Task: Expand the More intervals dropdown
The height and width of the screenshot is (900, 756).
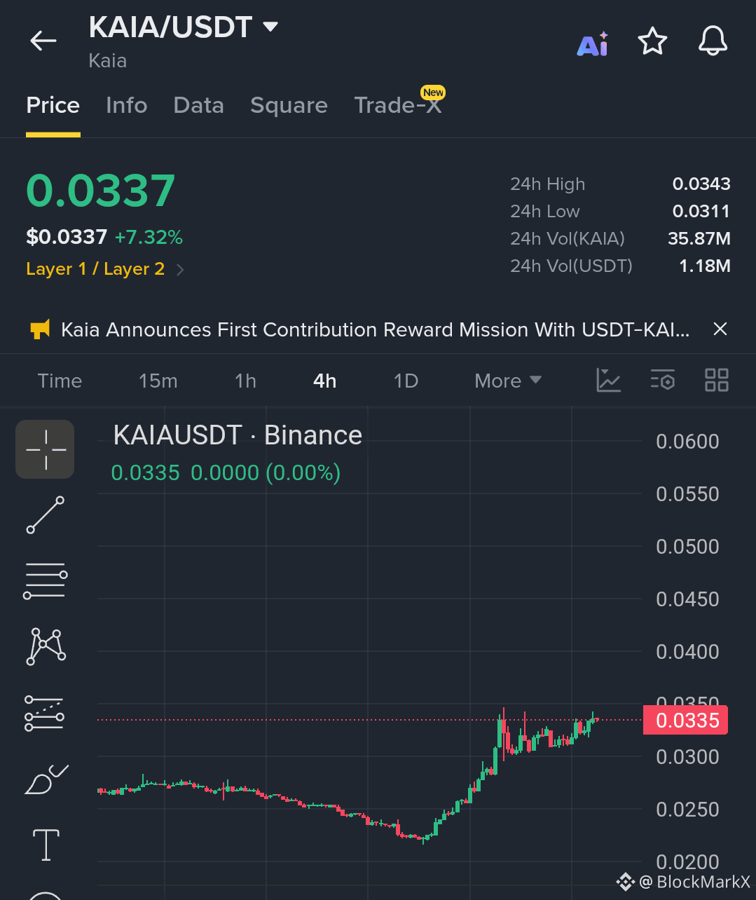Action: [508, 381]
